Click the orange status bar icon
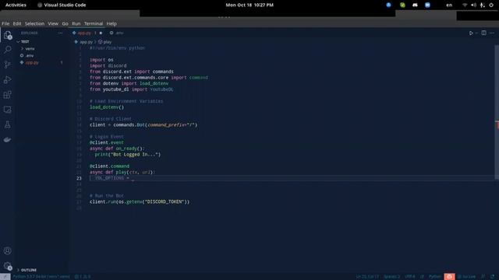 (449, 277)
